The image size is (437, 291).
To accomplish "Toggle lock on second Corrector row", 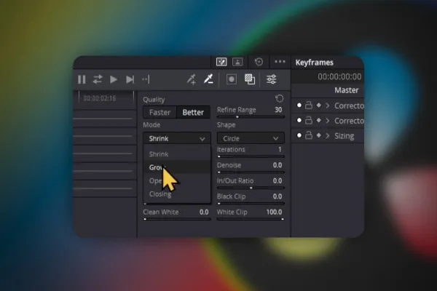I will coord(309,120).
